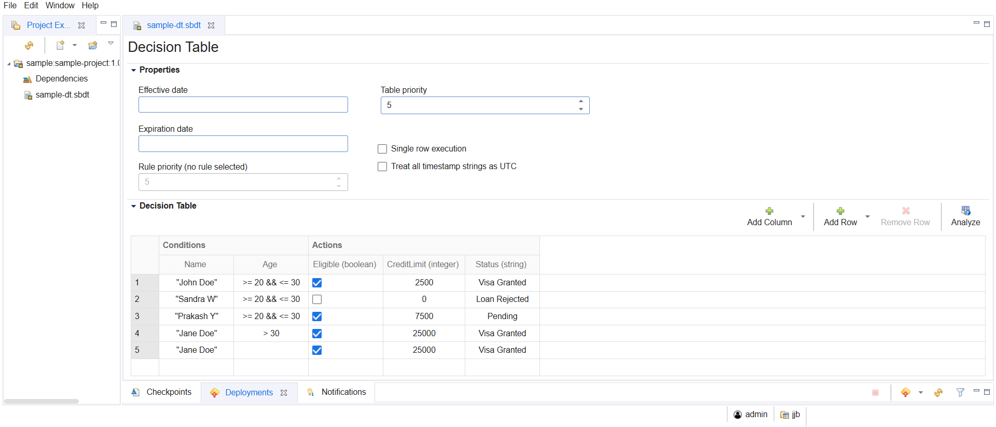Enable Single row execution checkbox
The image size is (996, 427).
click(x=382, y=149)
